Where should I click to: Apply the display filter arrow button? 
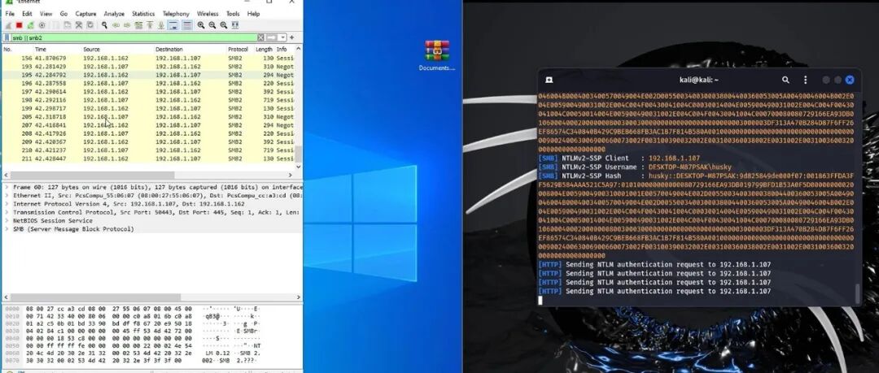pyautogui.click(x=271, y=37)
